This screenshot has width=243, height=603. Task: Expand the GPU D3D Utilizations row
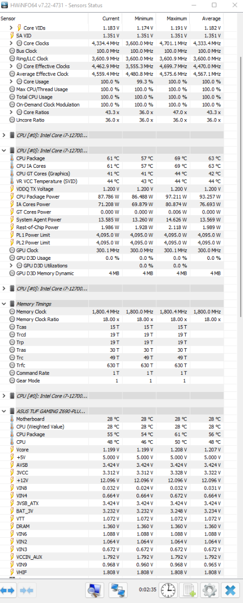click(x=11, y=265)
